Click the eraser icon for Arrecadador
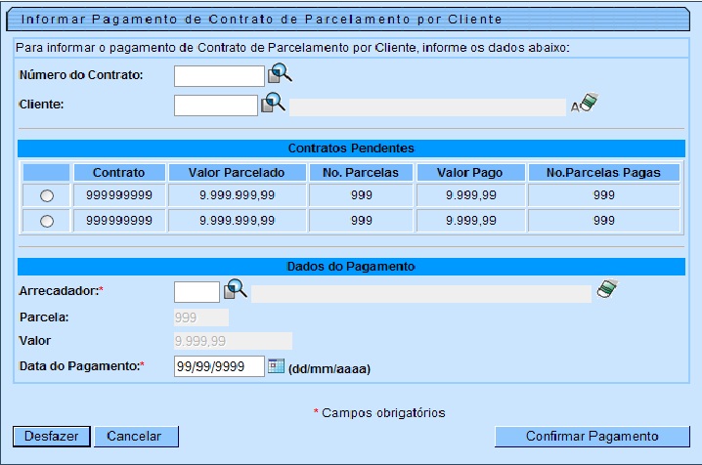702x465 pixels. [x=608, y=290]
